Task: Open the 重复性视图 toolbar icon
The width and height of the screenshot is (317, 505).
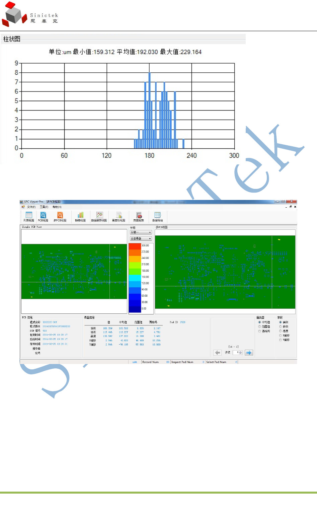Action: pyautogui.click(x=118, y=217)
